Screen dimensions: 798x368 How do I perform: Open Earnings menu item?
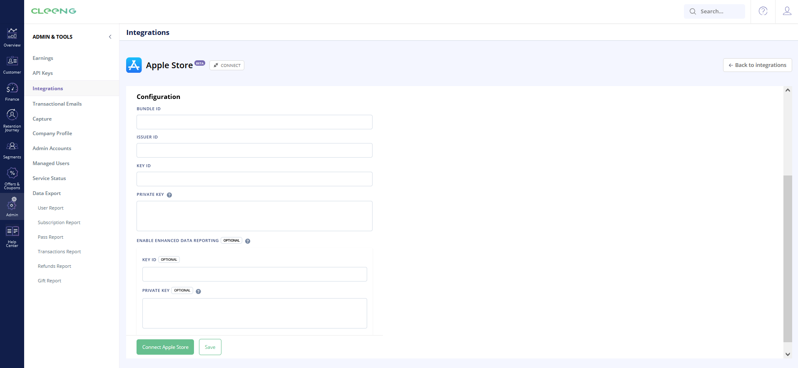pos(43,58)
